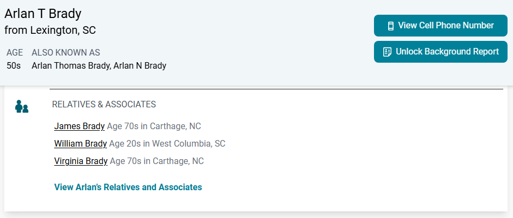Click the age and location text beside James Brady

point(154,126)
